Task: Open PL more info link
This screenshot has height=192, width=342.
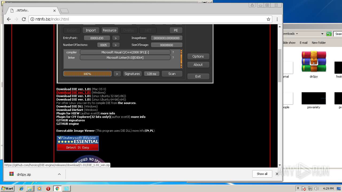Action: click(152, 131)
